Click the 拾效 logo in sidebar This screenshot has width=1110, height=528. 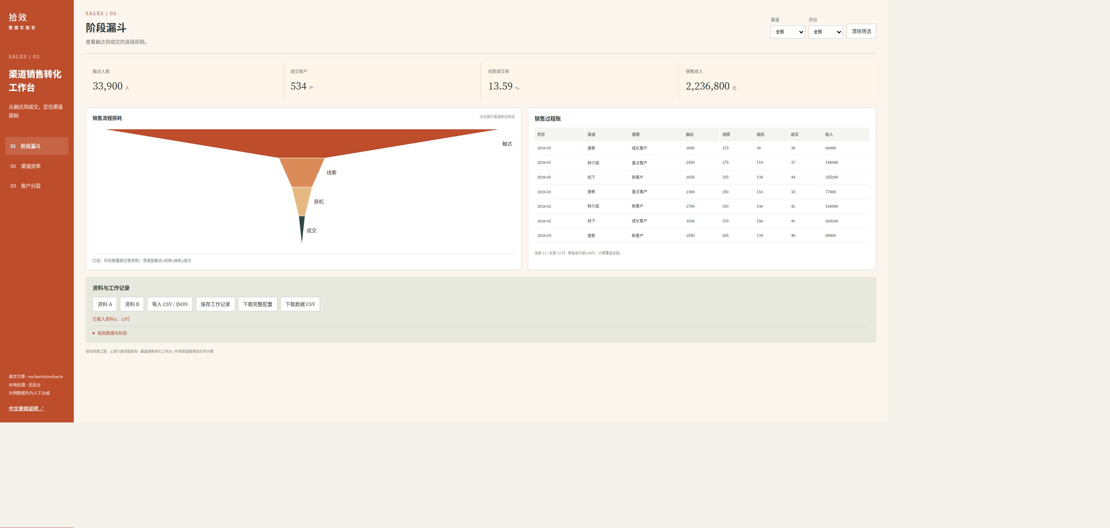(18, 17)
